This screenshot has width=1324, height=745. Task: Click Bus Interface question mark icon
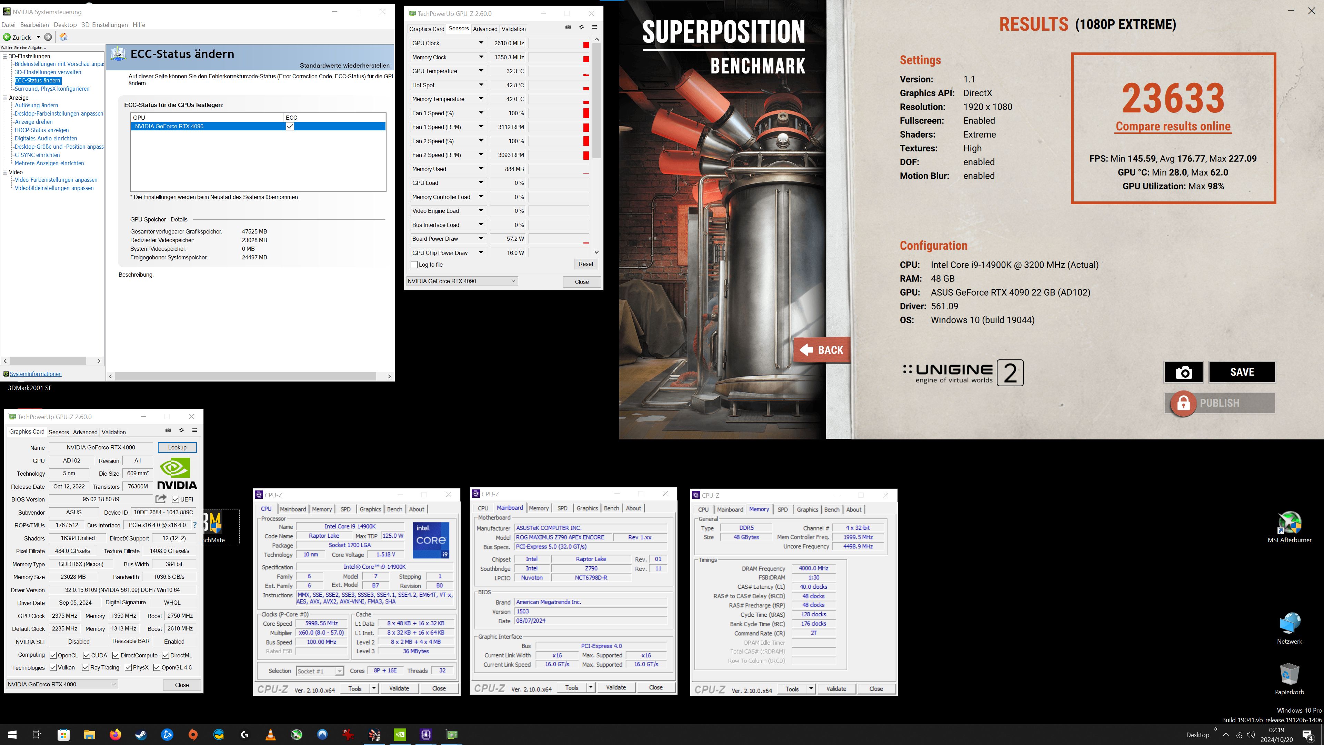tap(195, 525)
